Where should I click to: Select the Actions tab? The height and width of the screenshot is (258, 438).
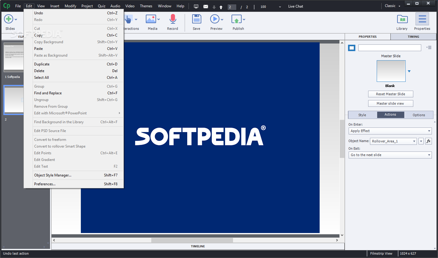click(x=390, y=115)
